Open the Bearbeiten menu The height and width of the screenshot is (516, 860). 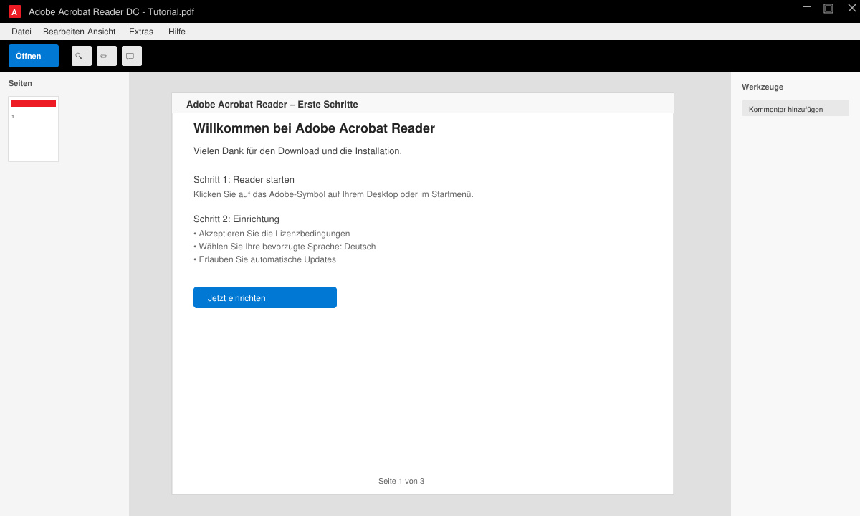pos(64,32)
